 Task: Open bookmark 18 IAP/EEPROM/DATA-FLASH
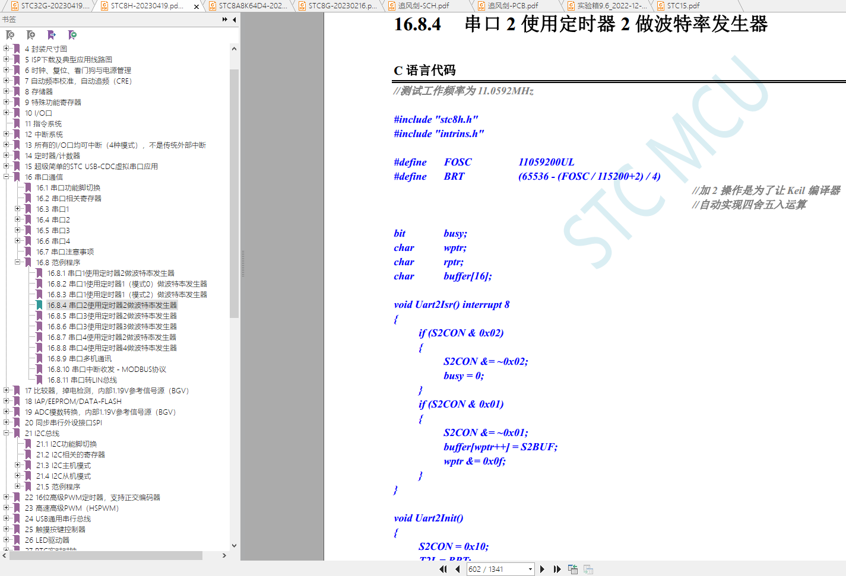click(x=73, y=402)
